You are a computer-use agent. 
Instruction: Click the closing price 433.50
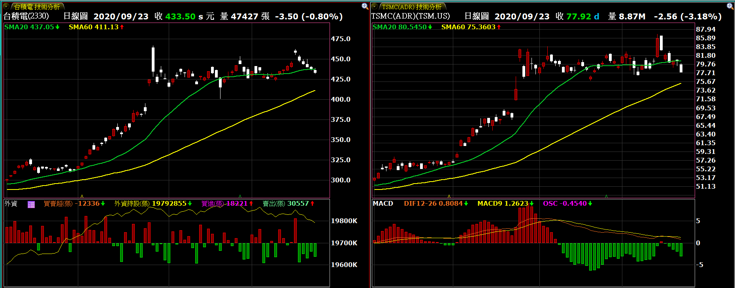click(x=180, y=17)
